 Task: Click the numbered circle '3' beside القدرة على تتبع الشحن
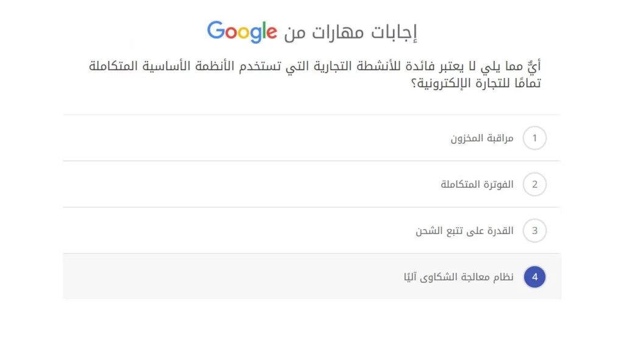pyautogui.click(x=534, y=230)
